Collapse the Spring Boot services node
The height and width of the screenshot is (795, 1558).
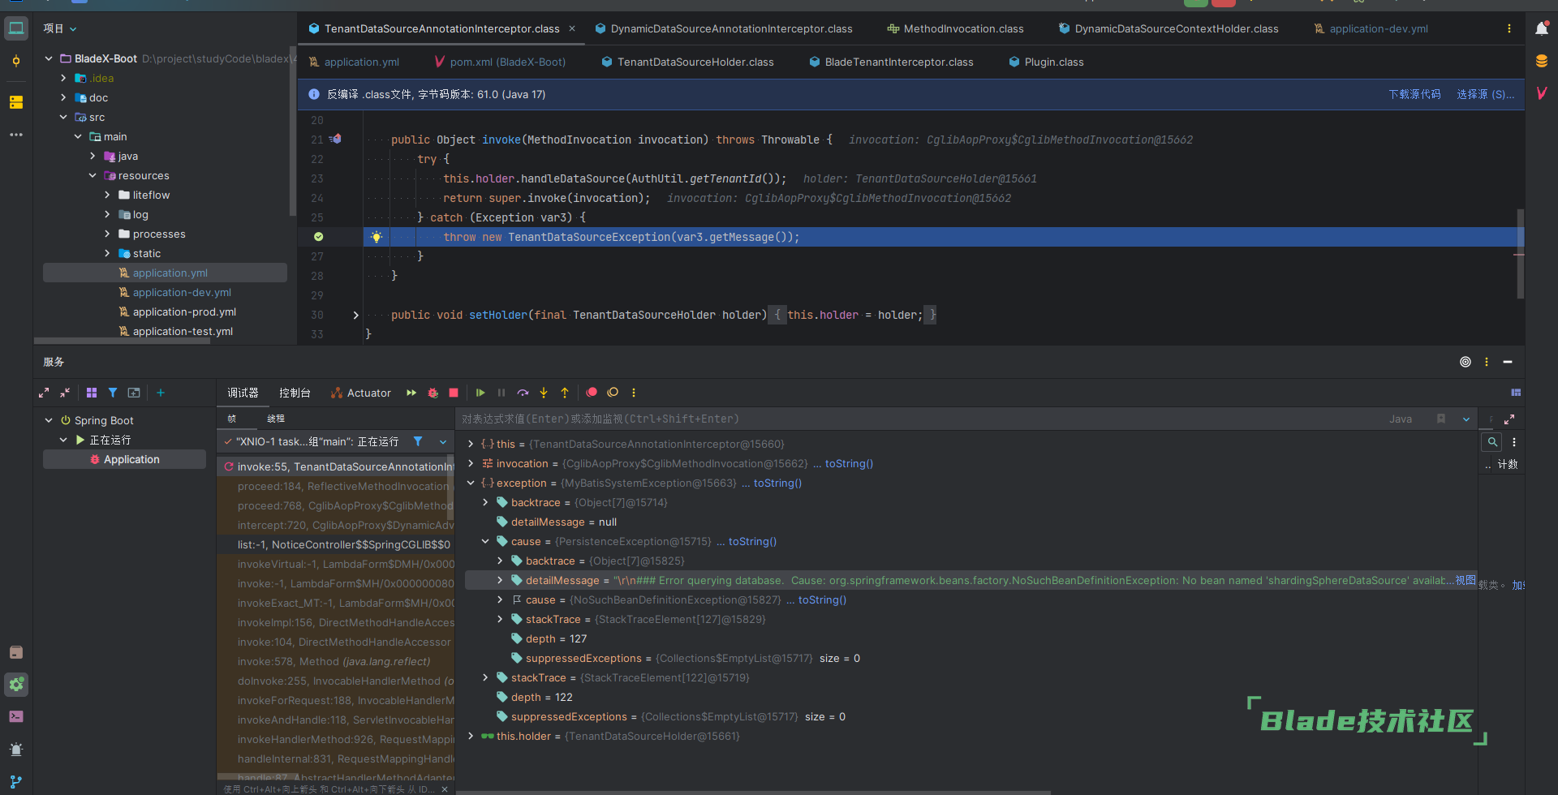(49, 420)
